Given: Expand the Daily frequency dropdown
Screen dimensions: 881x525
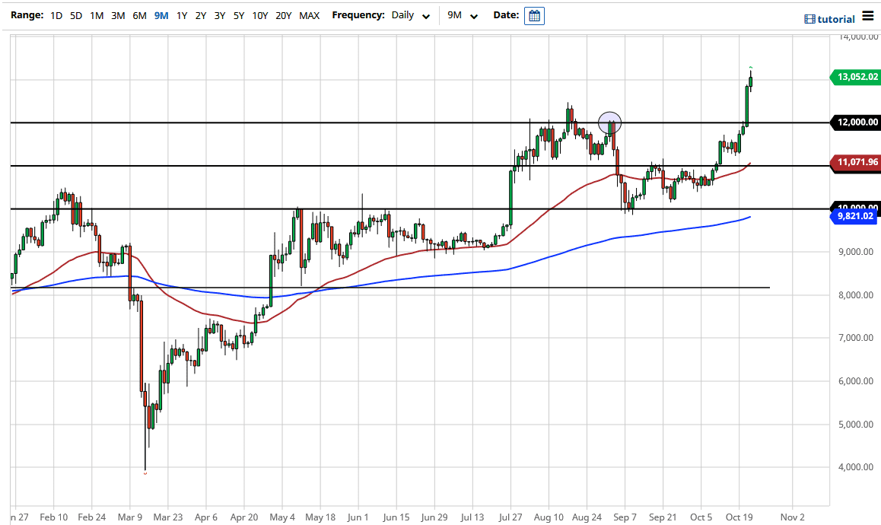Looking at the screenshot, I should point(411,16).
